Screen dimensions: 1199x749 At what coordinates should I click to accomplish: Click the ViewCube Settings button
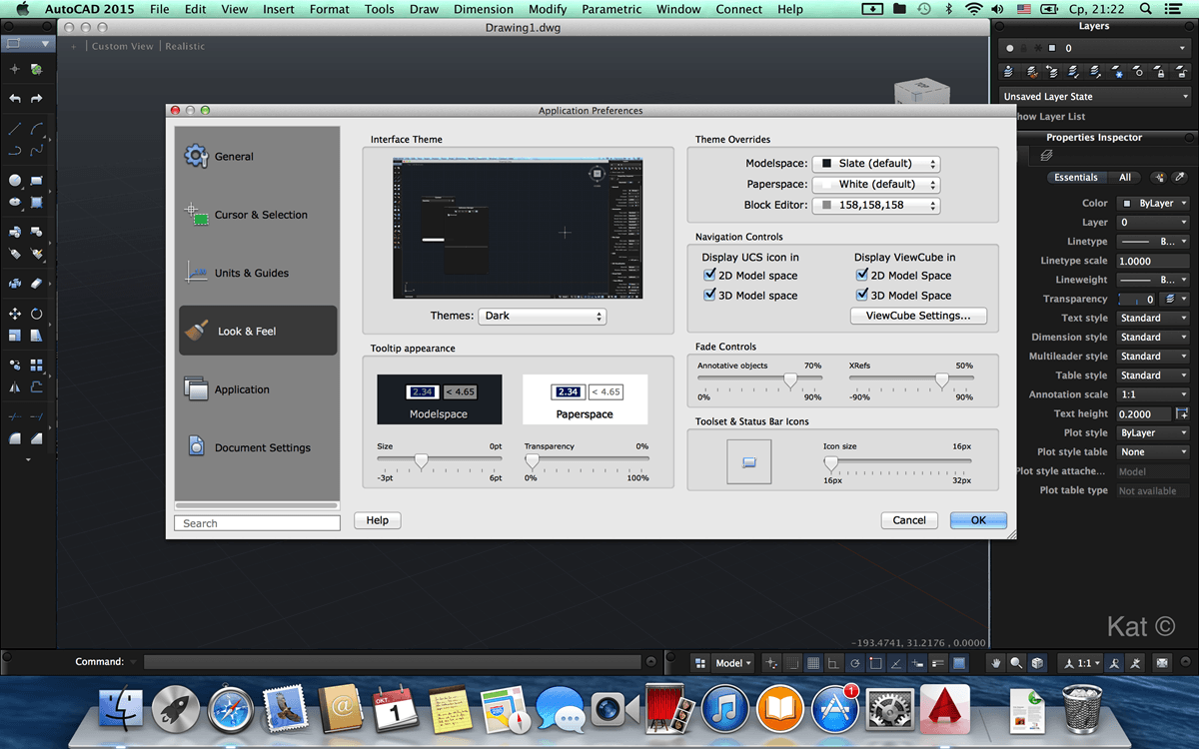coord(918,316)
